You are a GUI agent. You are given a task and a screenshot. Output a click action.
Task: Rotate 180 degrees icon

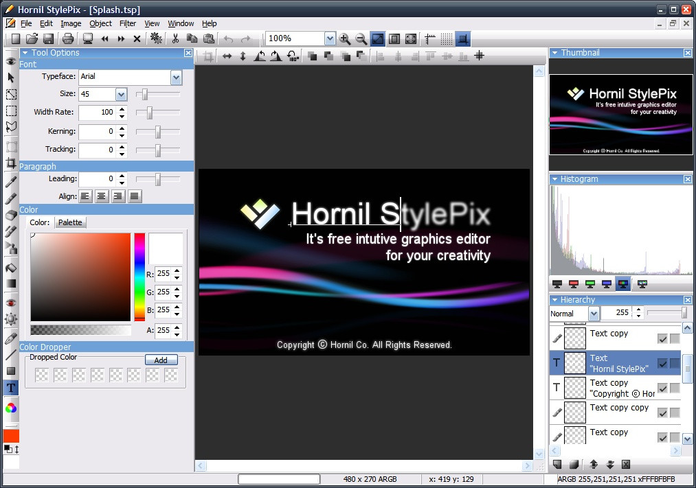pos(292,56)
